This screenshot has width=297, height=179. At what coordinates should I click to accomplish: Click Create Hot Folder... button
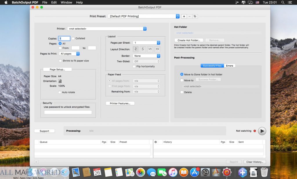pyautogui.click(x=189, y=40)
